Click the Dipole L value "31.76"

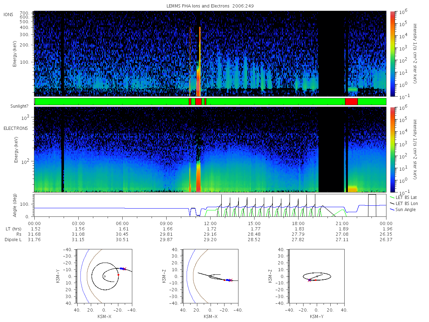coord(34,240)
